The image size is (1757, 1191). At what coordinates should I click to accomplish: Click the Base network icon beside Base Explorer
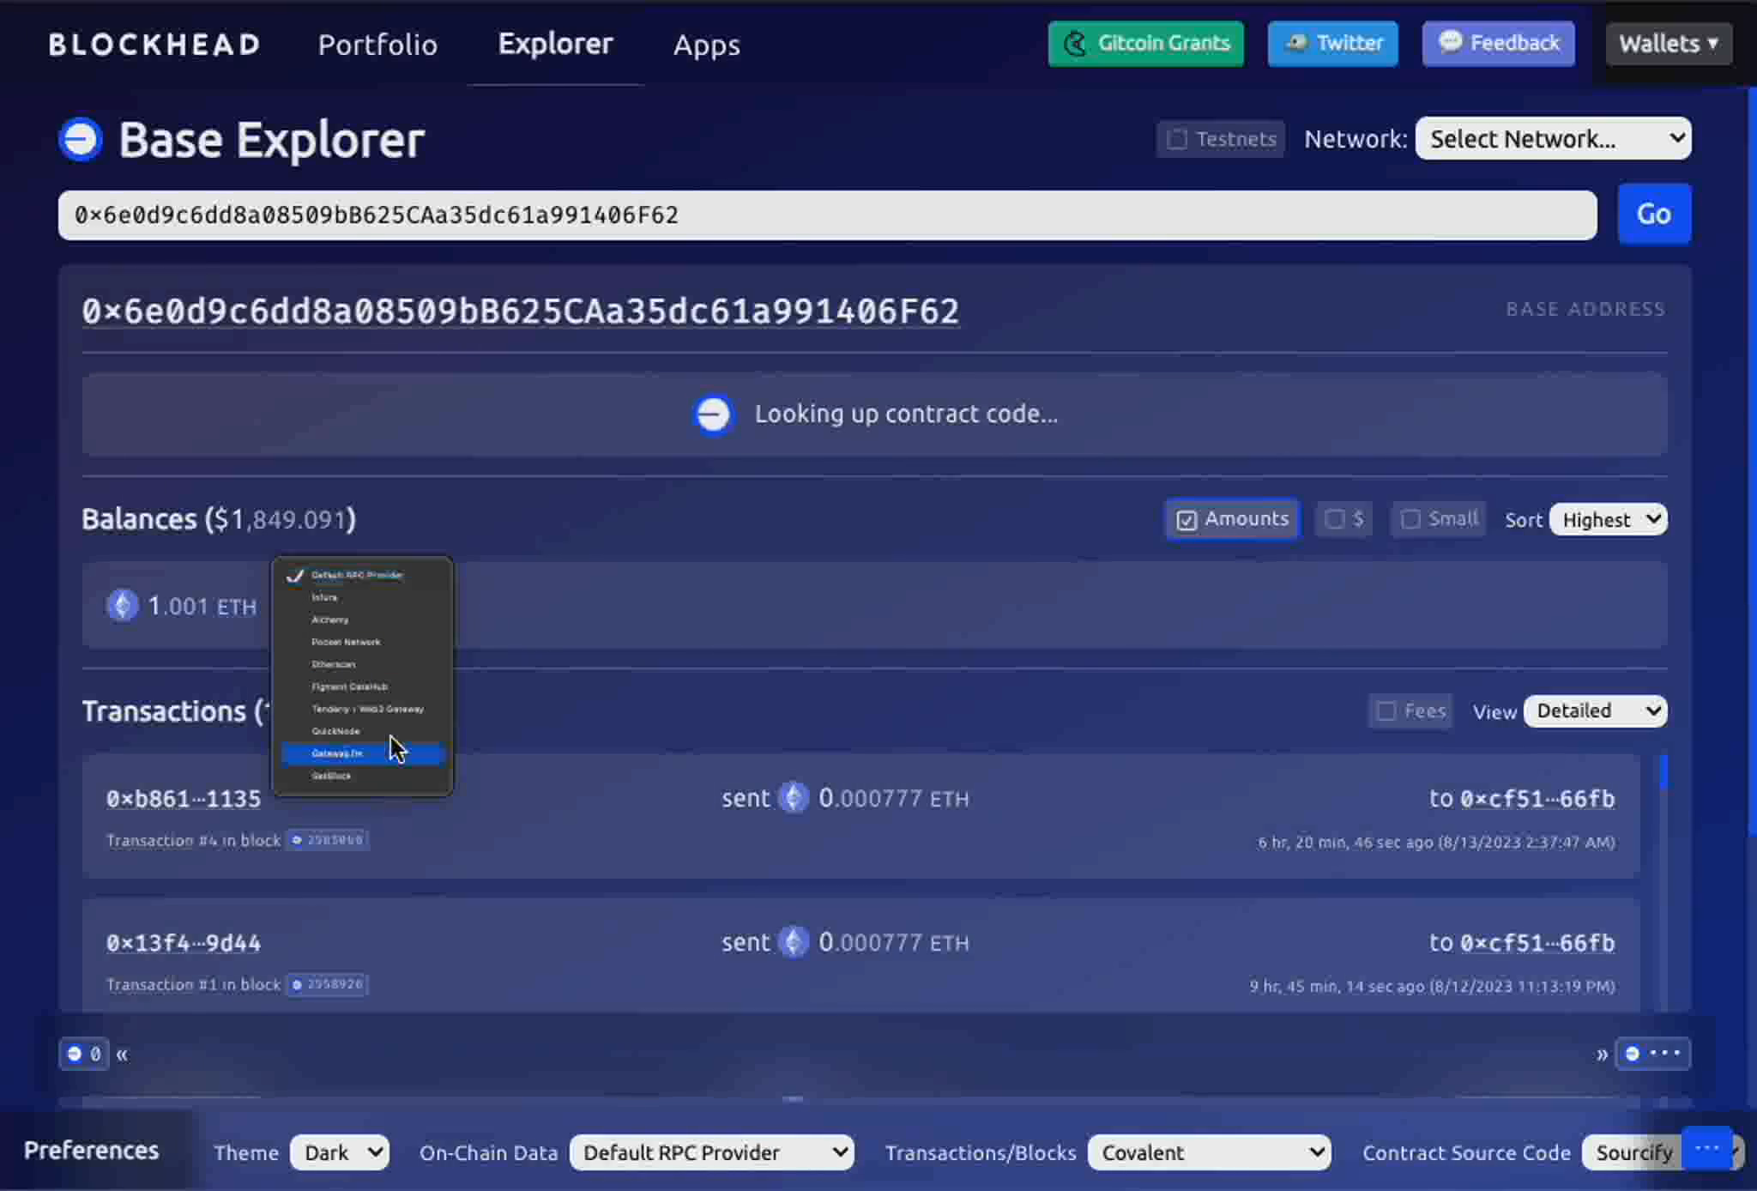pyautogui.click(x=81, y=139)
